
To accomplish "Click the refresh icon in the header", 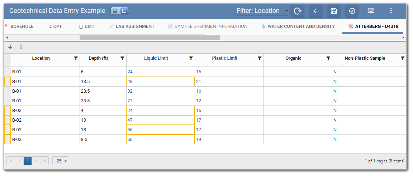I will pos(298,11).
